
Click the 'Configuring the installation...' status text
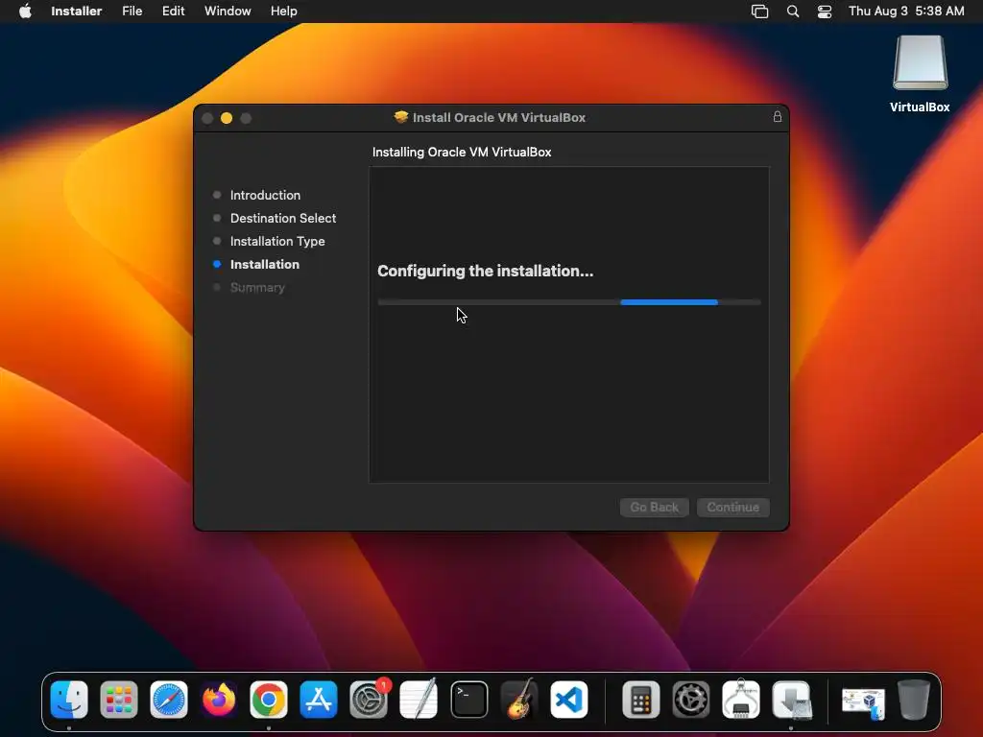click(x=485, y=271)
